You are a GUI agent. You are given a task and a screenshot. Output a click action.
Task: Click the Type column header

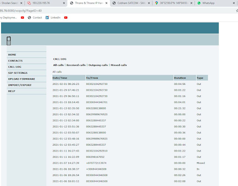pyautogui.click(x=202, y=78)
